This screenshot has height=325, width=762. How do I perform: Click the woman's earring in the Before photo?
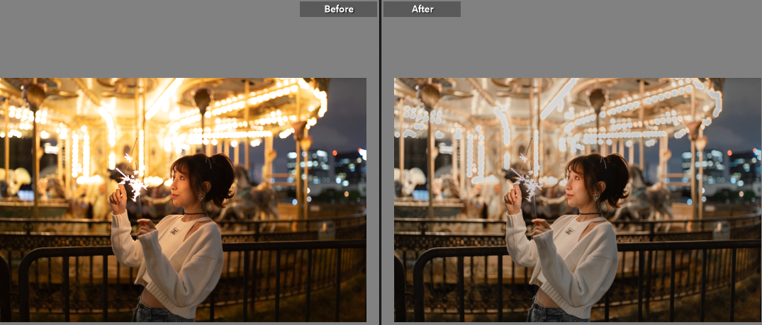click(x=201, y=197)
